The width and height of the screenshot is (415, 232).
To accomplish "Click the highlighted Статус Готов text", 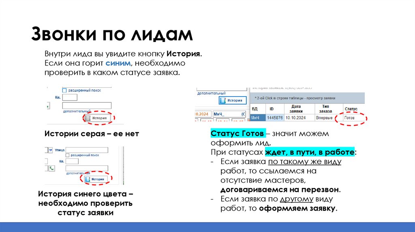I will [x=237, y=133].
